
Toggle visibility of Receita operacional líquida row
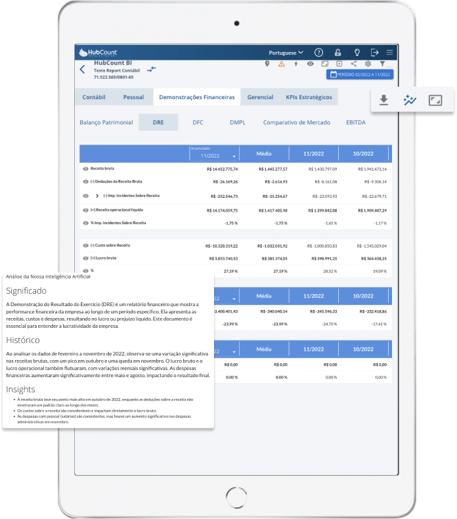pyautogui.click(x=86, y=210)
